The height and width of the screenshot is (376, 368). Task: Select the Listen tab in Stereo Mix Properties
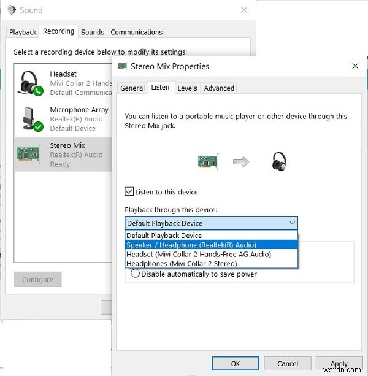coord(160,87)
